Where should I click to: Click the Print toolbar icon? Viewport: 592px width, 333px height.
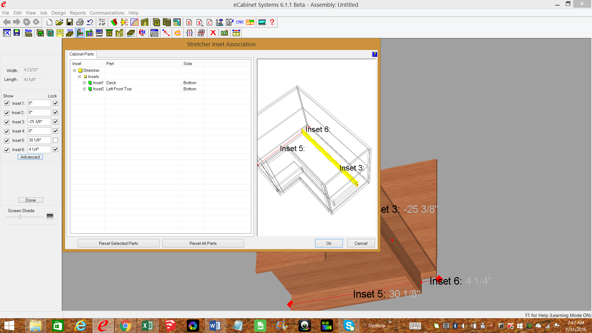click(x=80, y=22)
